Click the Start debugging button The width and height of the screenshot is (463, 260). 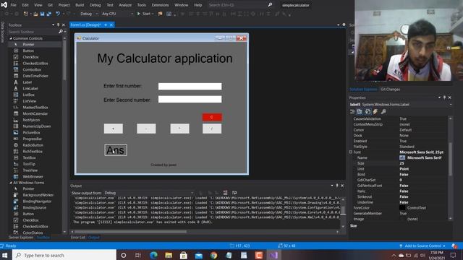[x=144, y=14]
